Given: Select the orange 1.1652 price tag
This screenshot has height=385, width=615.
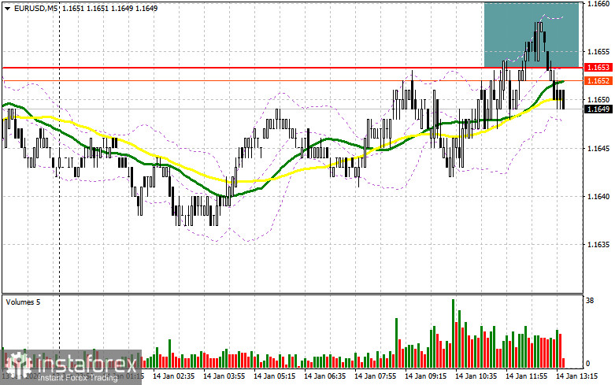Looking at the screenshot, I should [x=598, y=81].
